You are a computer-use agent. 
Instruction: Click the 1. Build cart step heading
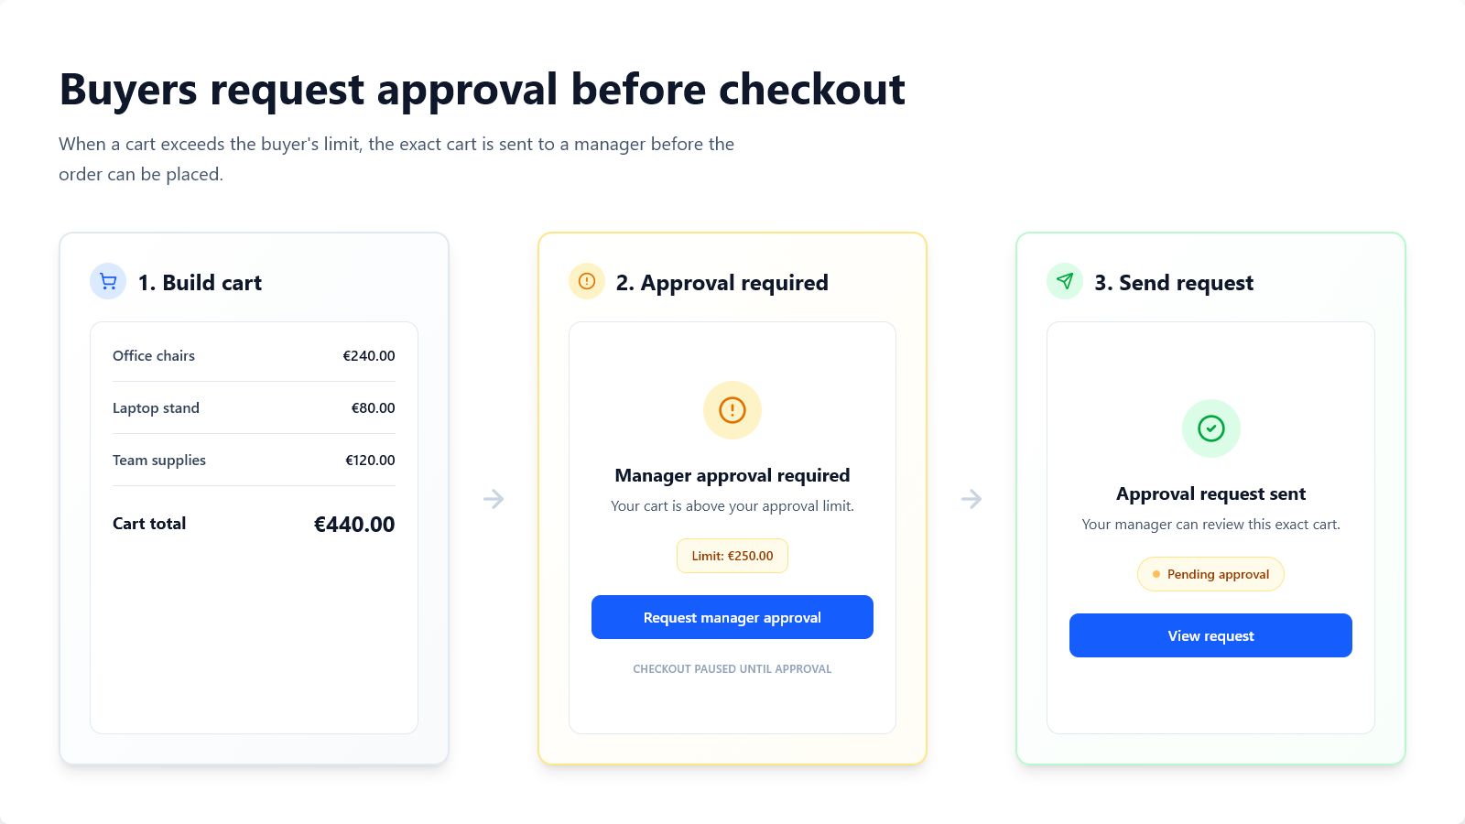pos(200,283)
